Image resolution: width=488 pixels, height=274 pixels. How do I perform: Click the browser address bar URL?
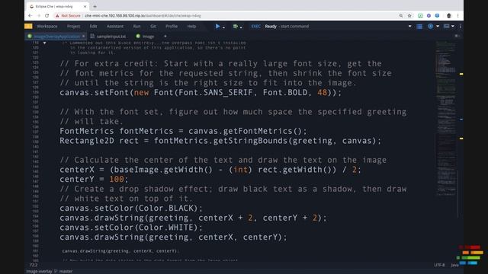pos(143,15)
